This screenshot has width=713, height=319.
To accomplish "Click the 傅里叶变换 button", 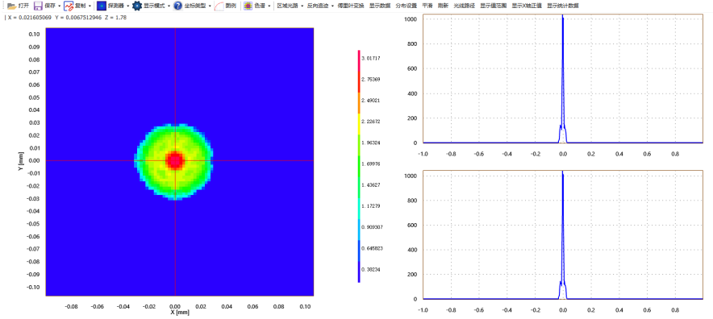I will click(351, 6).
